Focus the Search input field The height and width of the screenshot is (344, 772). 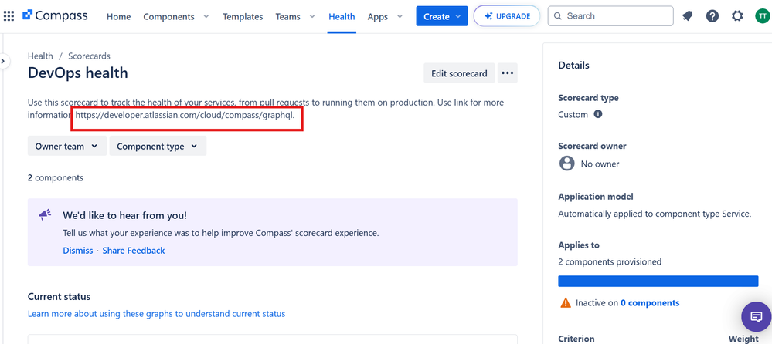610,15
